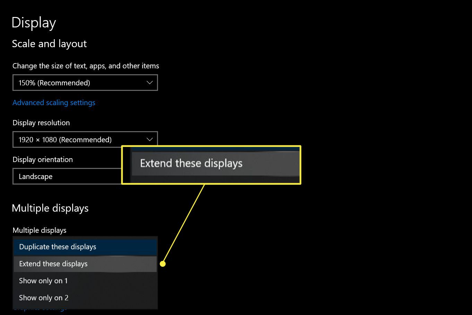Viewport: 472px width, 315px height.
Task: Open Advanced scaling settings link
Action: click(x=54, y=103)
